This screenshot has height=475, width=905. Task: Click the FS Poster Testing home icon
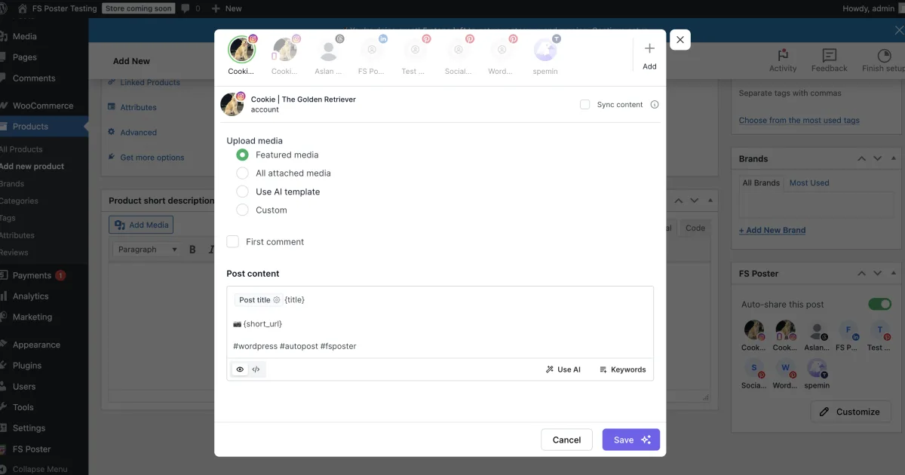click(x=23, y=8)
